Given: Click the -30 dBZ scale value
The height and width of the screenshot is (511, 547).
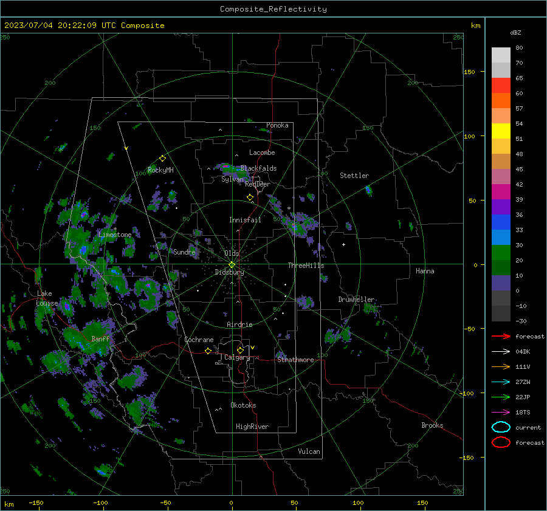Looking at the screenshot, I should tap(521, 321).
